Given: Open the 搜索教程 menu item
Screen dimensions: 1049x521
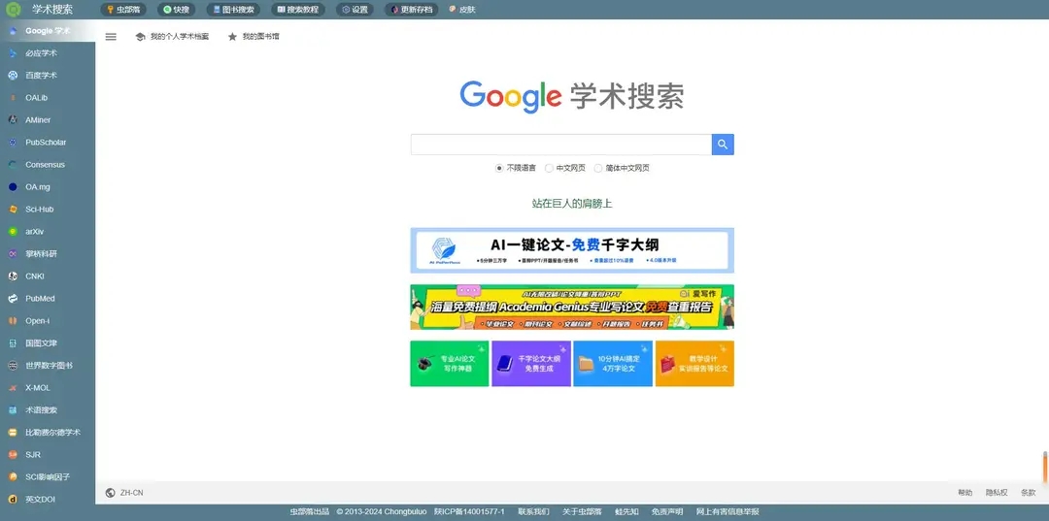Looking at the screenshot, I should pyautogui.click(x=297, y=10).
